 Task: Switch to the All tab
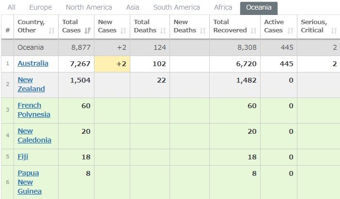[12, 7]
